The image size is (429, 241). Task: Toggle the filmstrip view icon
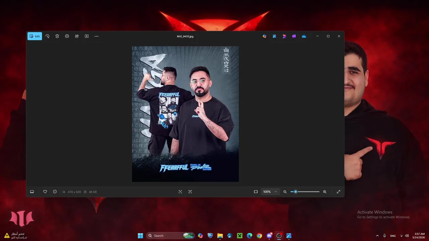32,192
